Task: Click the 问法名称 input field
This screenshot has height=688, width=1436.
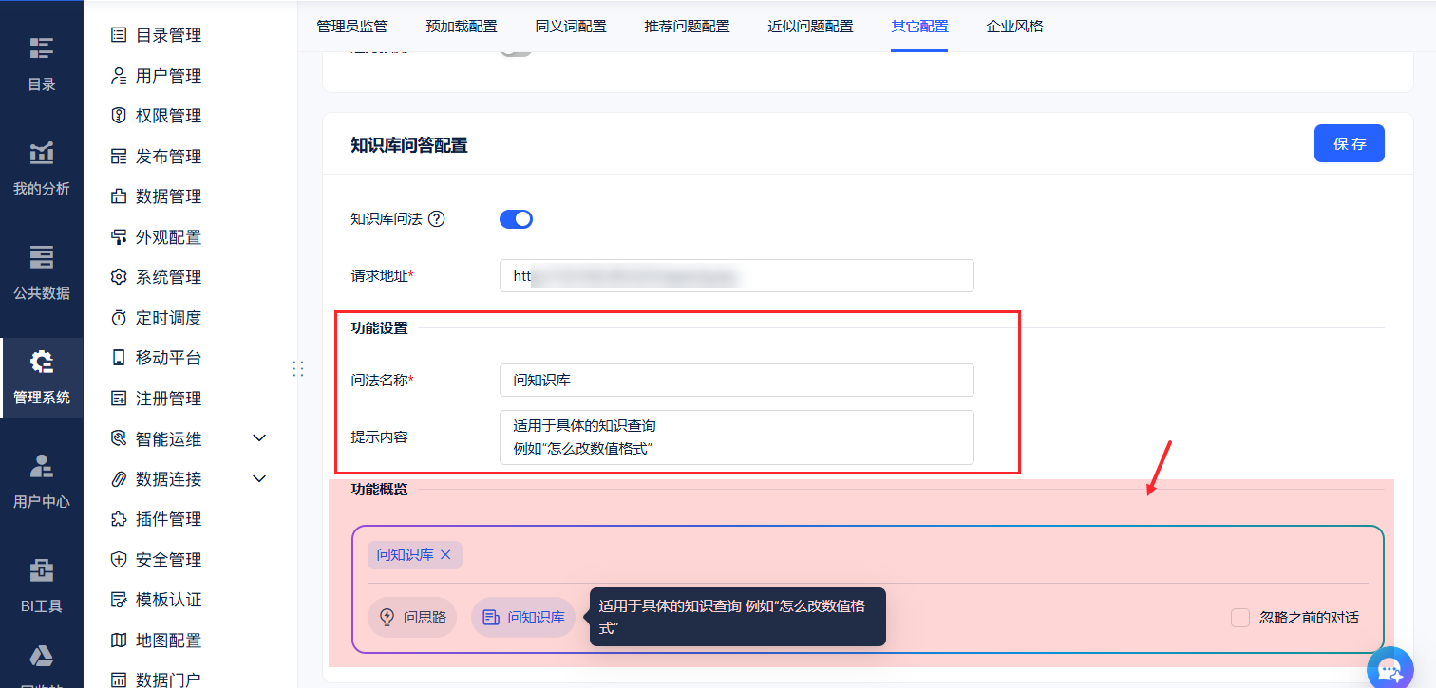Action: [737, 380]
